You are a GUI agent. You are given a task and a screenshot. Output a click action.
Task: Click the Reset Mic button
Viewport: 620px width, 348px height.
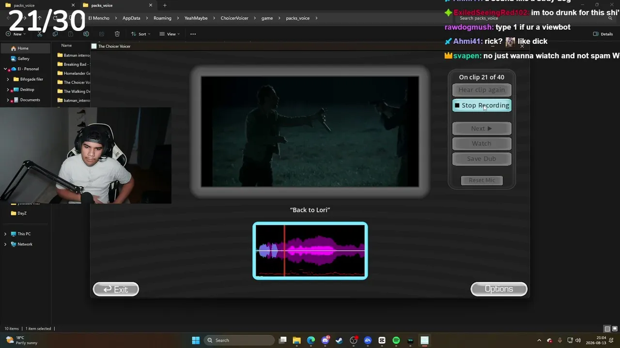(x=482, y=180)
